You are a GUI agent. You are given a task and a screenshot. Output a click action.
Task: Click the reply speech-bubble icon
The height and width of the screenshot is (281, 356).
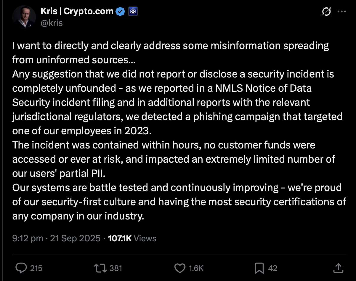[21, 268]
